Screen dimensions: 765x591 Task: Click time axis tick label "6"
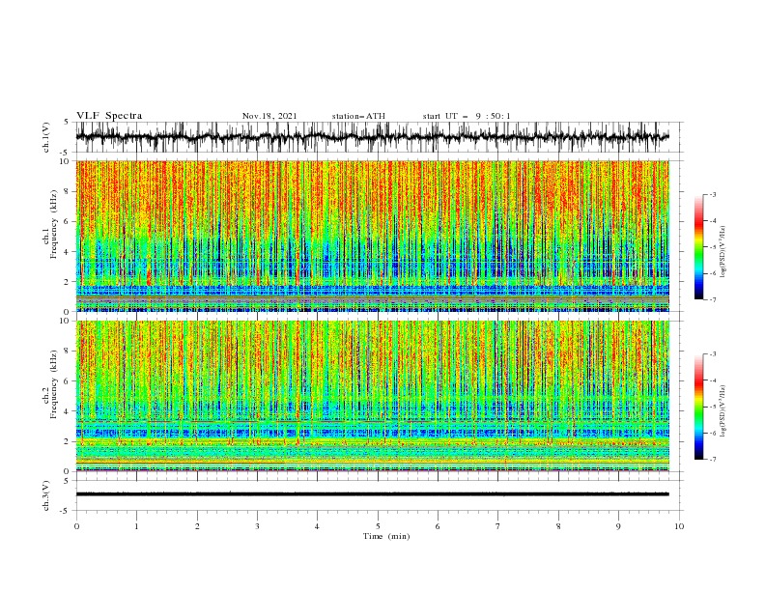(x=438, y=526)
